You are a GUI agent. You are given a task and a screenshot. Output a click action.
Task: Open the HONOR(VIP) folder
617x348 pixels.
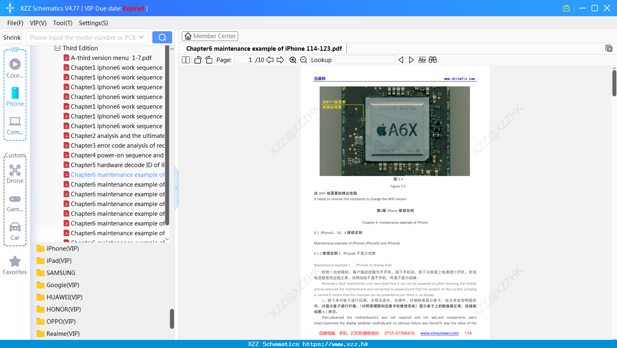point(58,309)
